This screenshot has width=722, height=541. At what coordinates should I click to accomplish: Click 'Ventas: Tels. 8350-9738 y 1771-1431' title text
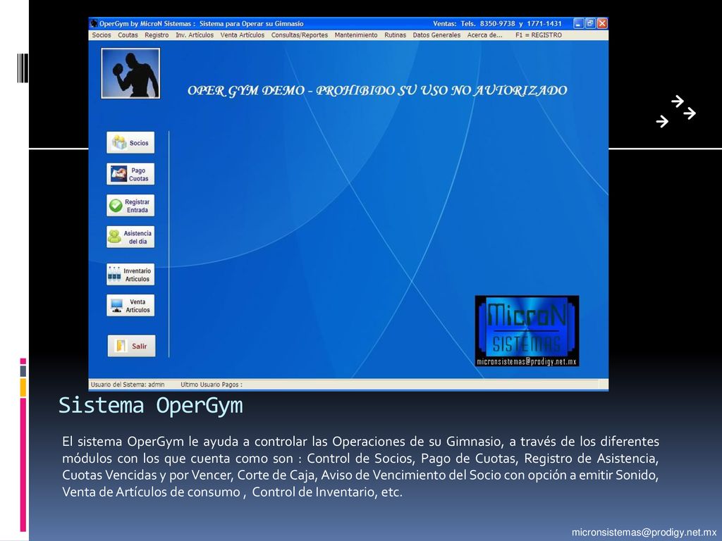point(497,23)
